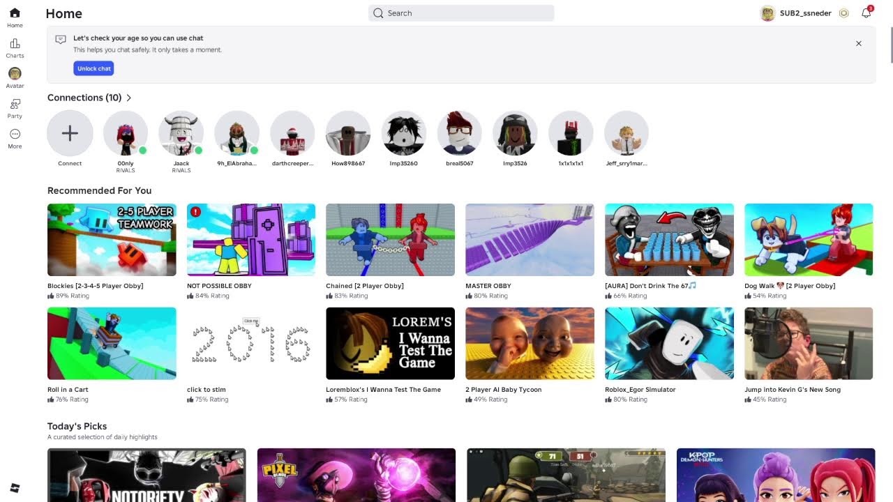Viewport: 893px width, 502px height.
Task: Open the notifications bell
Action: tap(866, 13)
